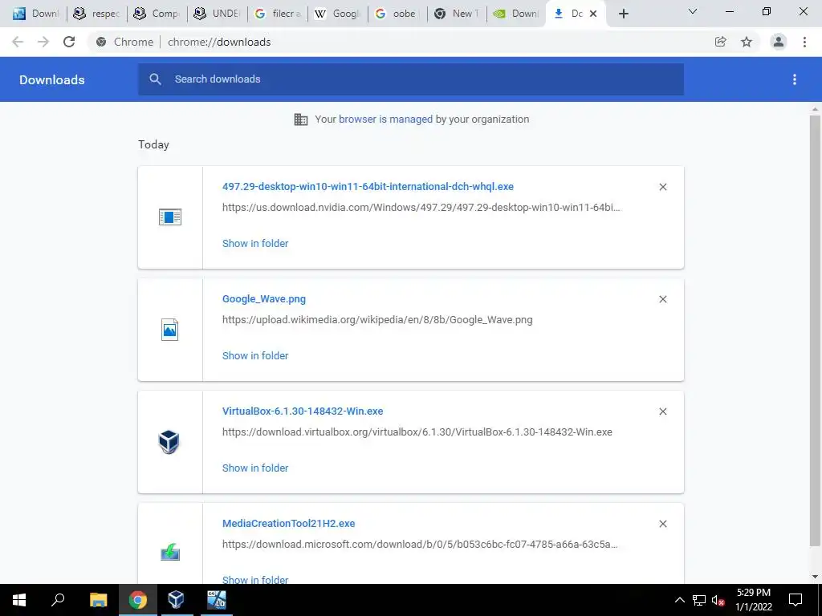Open the tab search chevron dropdown

click(693, 11)
